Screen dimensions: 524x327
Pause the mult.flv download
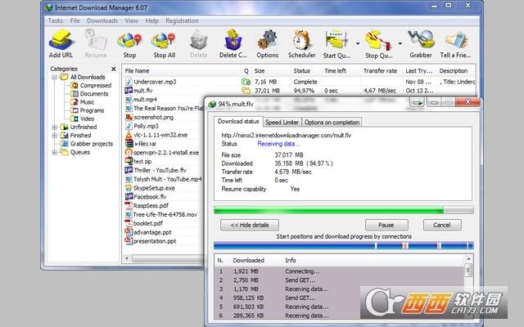point(386,225)
